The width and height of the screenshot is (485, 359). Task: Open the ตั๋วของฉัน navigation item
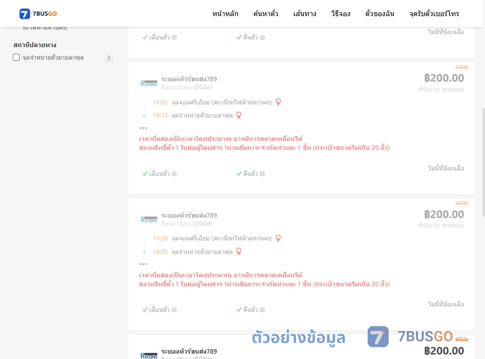point(379,13)
